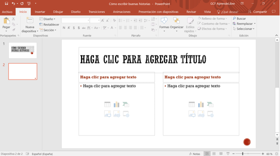Switch to reading view in status bar

click(x=221, y=154)
